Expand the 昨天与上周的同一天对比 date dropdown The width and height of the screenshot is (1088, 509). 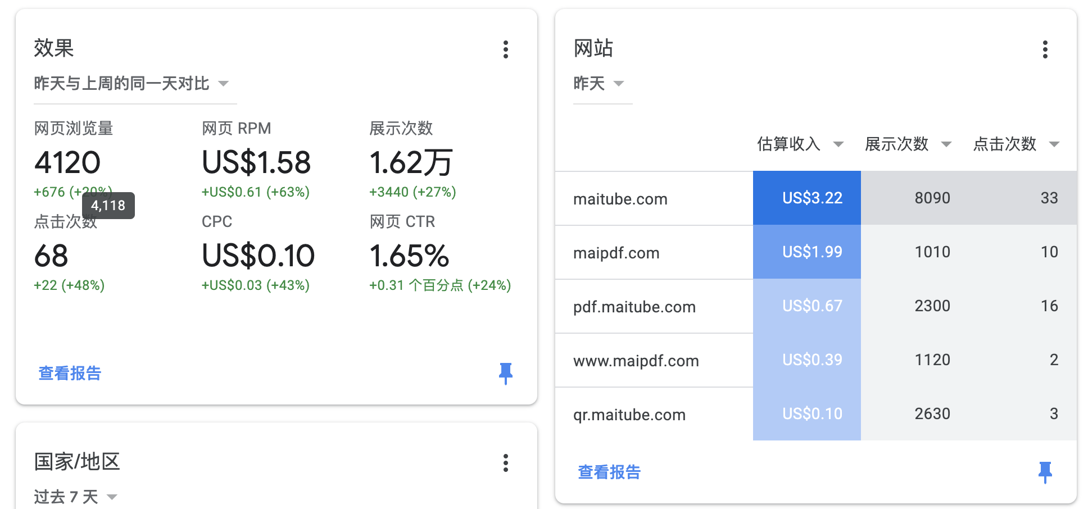pyautogui.click(x=132, y=84)
